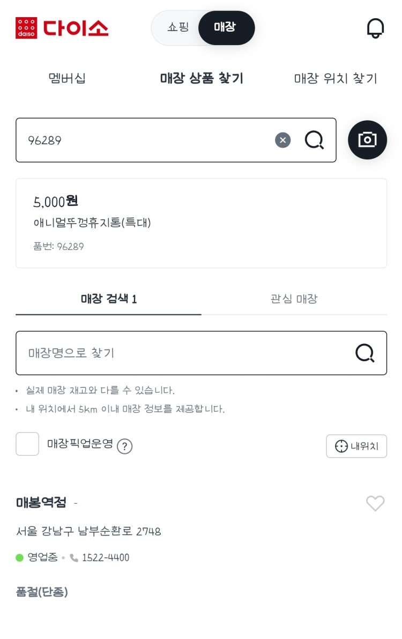The image size is (402, 639).
Task: Click the Daiso logo
Action: click(62, 28)
